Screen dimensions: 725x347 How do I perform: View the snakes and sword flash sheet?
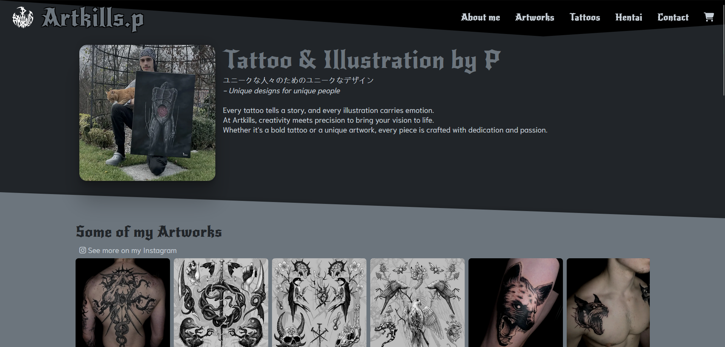click(x=221, y=302)
